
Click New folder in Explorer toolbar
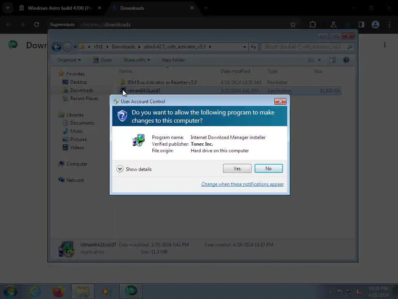tap(173, 60)
